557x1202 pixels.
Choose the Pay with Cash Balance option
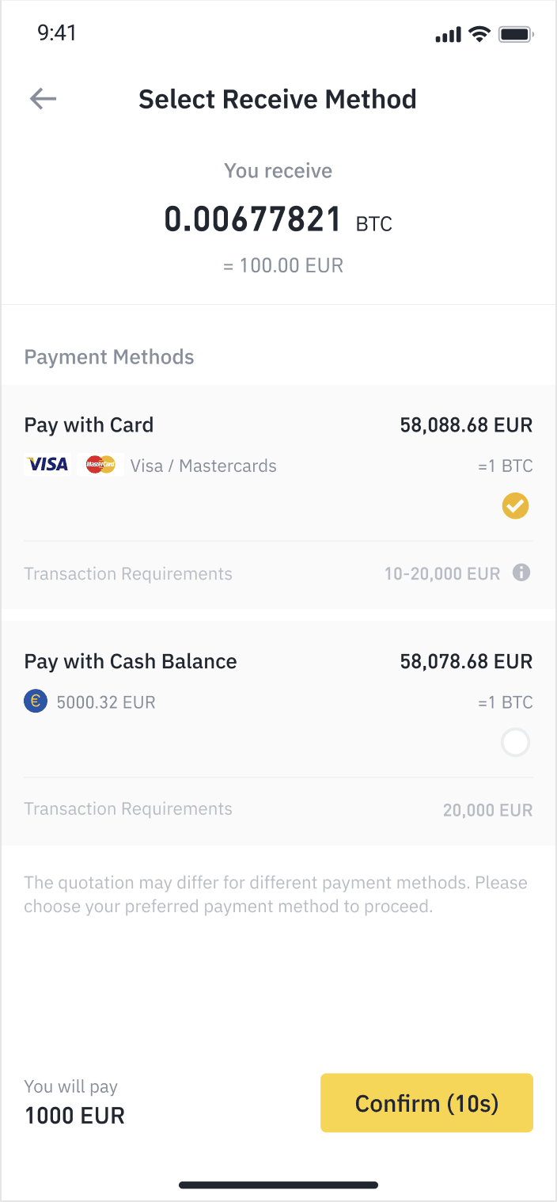(131, 661)
